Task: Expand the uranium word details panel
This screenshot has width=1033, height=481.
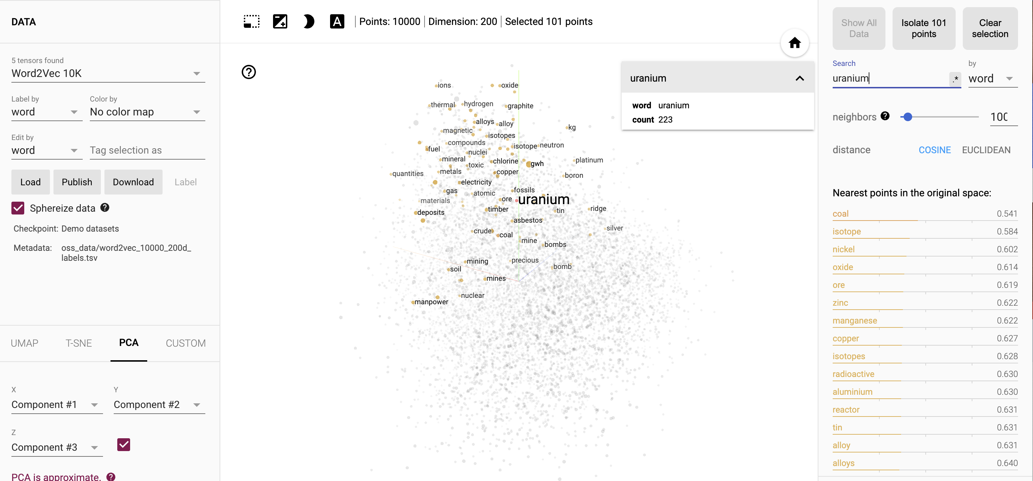Action: coord(802,78)
